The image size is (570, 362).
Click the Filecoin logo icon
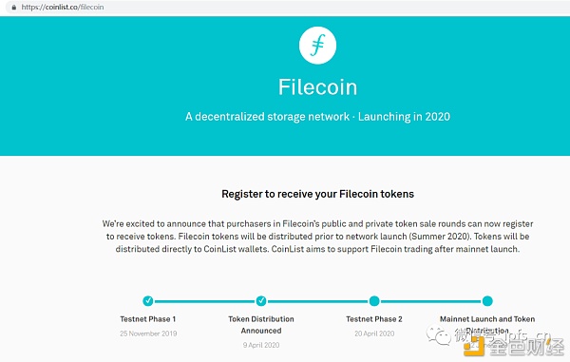pos(317,46)
